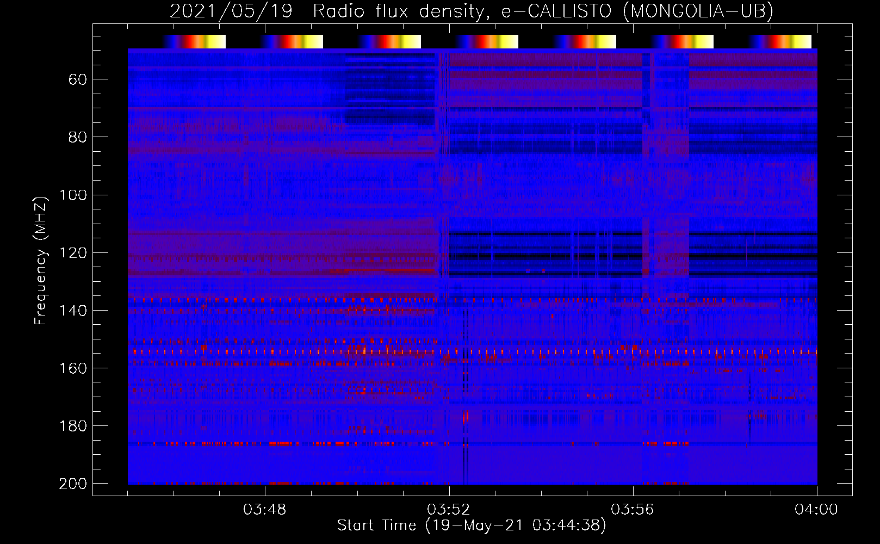Image resolution: width=880 pixels, height=544 pixels.
Task: Click the 200 frequency tick label
Action: point(73,483)
